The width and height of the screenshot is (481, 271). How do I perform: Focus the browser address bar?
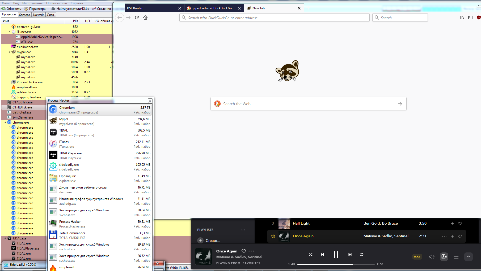pyautogui.click(x=274, y=18)
